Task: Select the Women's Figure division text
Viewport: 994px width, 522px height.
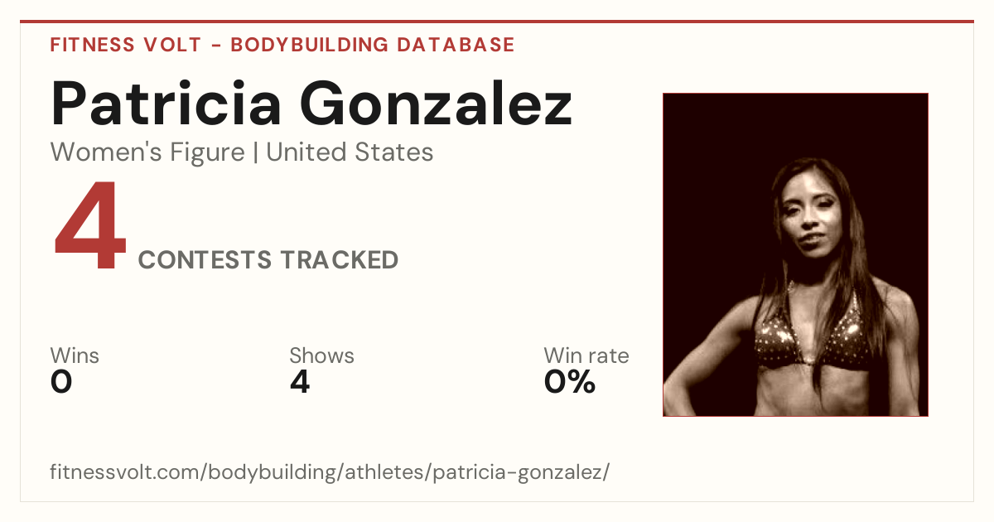Action: click(x=147, y=152)
